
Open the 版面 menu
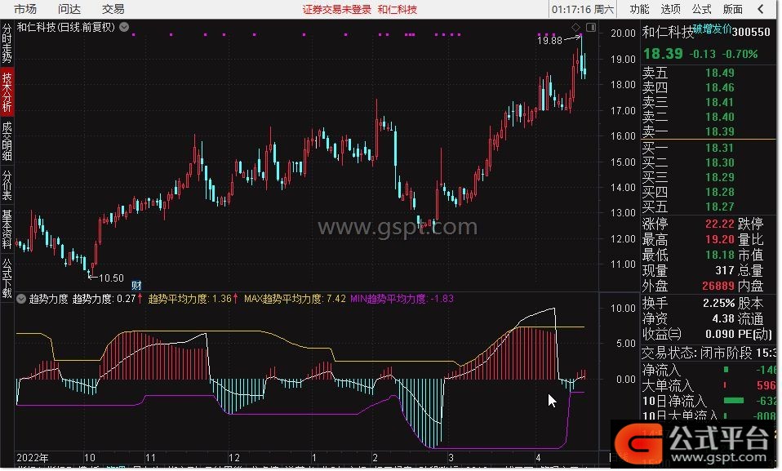coord(733,9)
